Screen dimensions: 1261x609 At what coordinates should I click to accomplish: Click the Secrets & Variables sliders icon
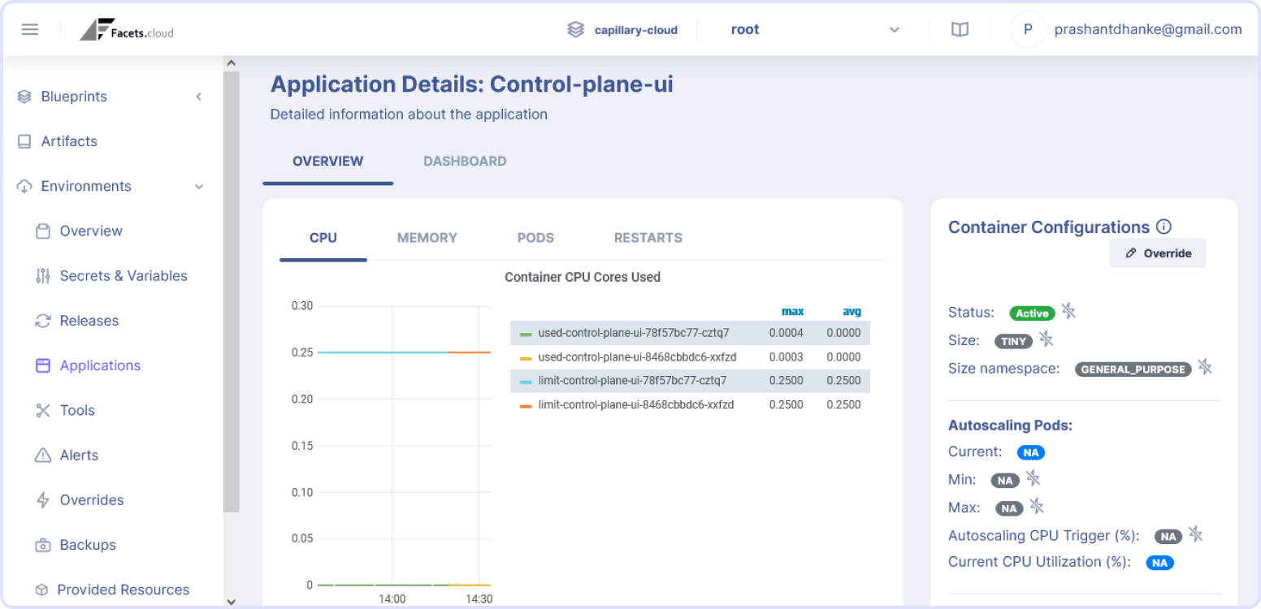click(x=43, y=276)
